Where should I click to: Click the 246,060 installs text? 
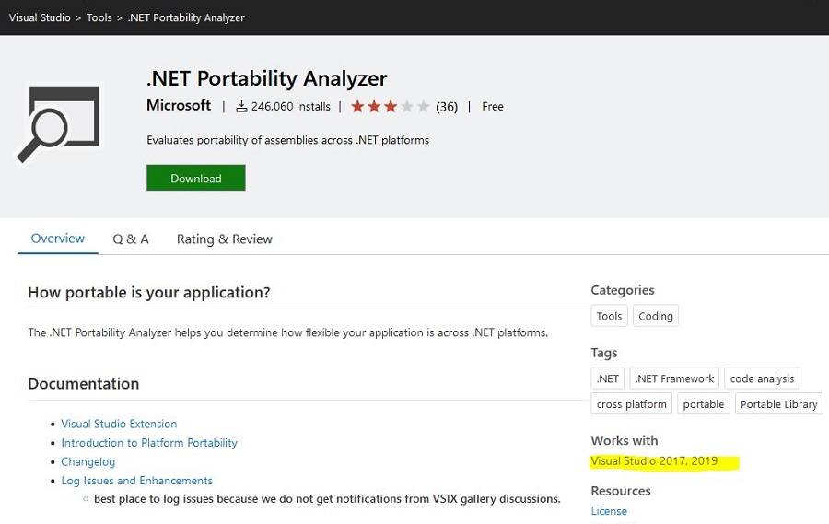click(x=290, y=106)
